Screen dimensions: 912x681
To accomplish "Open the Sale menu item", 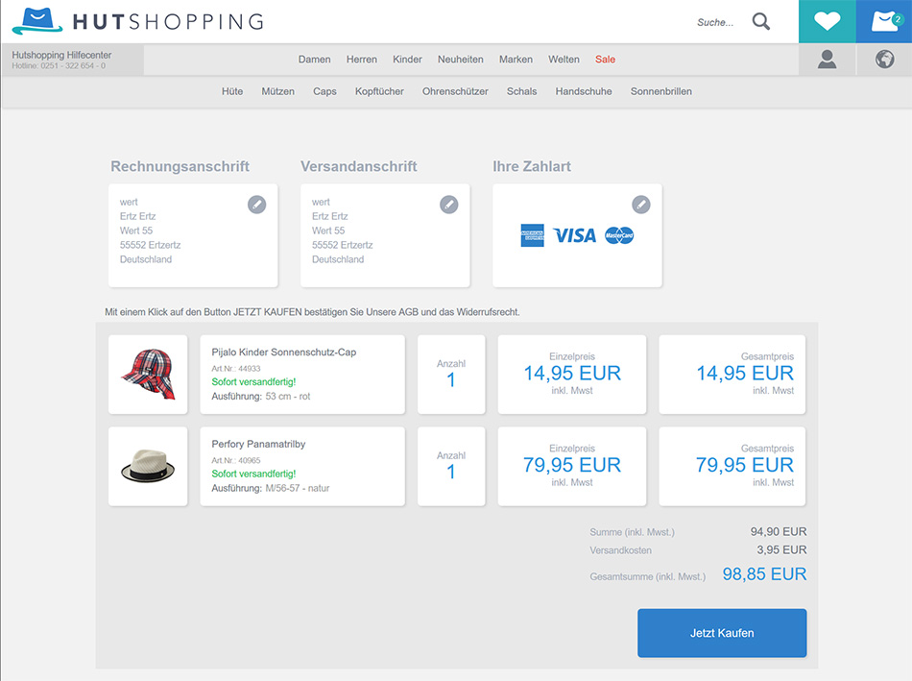I will tap(605, 60).
